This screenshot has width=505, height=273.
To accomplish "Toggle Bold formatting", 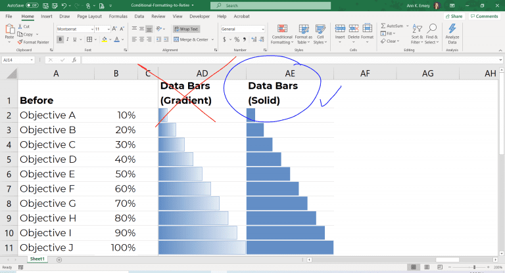I will click(x=60, y=39).
